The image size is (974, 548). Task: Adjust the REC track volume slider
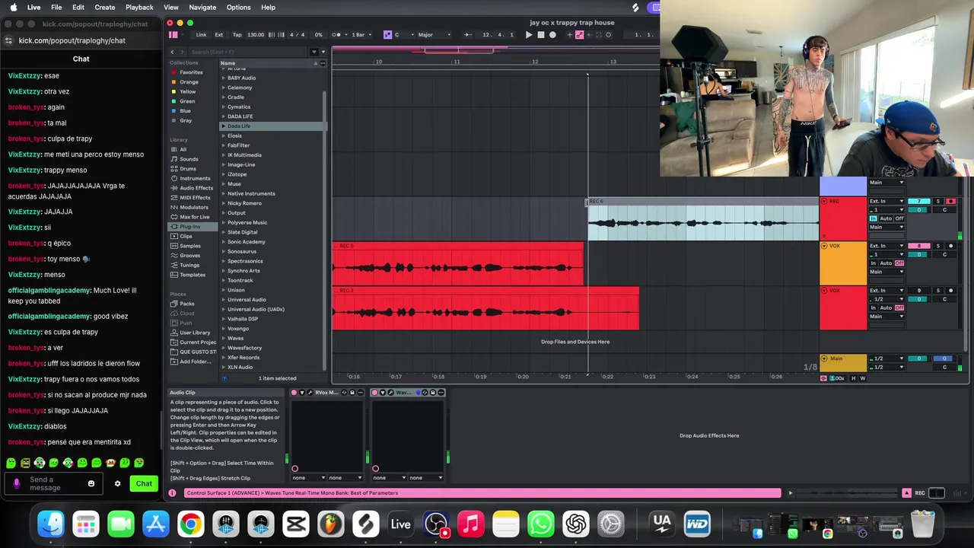(x=919, y=210)
